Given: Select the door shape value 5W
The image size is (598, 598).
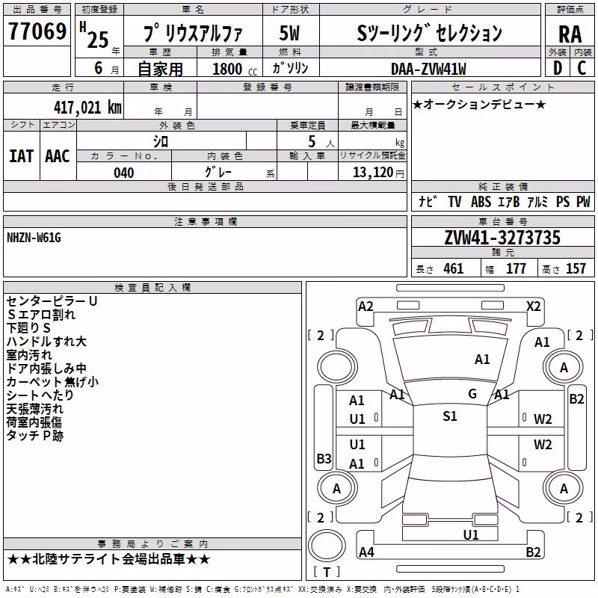Looking at the screenshot, I should [x=290, y=33].
